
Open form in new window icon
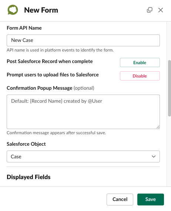click(150, 10)
